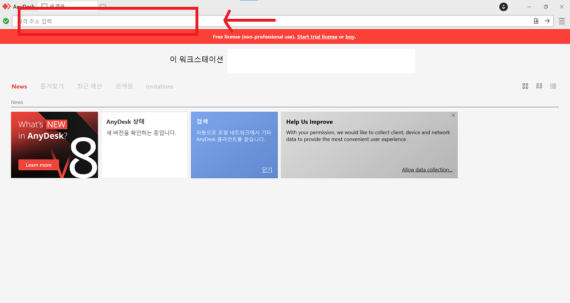Click the 이 워크스테이션 label
The height and width of the screenshot is (303, 570).
tap(196, 59)
